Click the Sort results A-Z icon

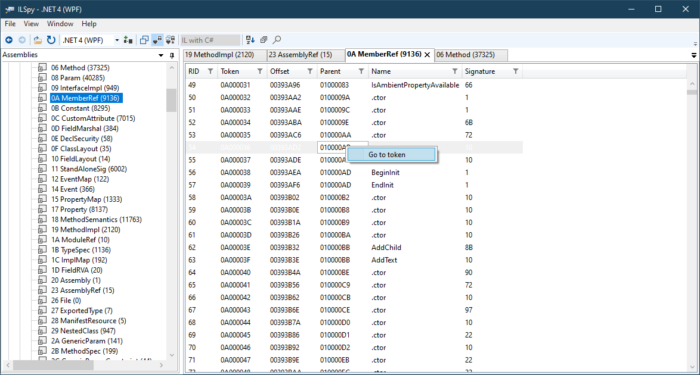click(x=250, y=40)
